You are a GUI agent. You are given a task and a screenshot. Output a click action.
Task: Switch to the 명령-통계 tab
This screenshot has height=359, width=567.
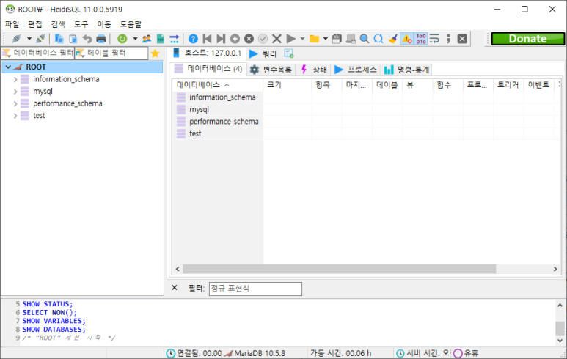(x=406, y=70)
